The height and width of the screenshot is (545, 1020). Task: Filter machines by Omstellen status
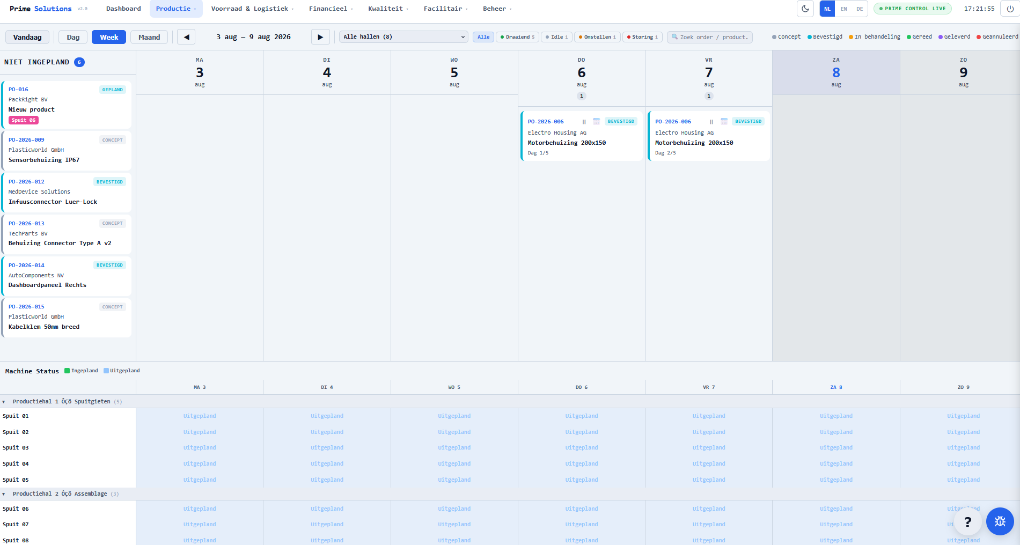597,37
